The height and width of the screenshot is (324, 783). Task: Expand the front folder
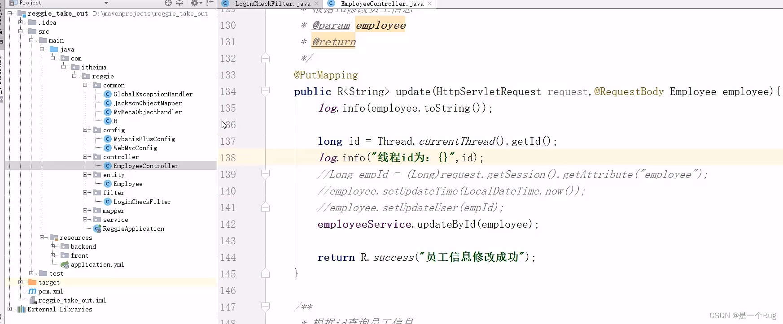point(53,255)
